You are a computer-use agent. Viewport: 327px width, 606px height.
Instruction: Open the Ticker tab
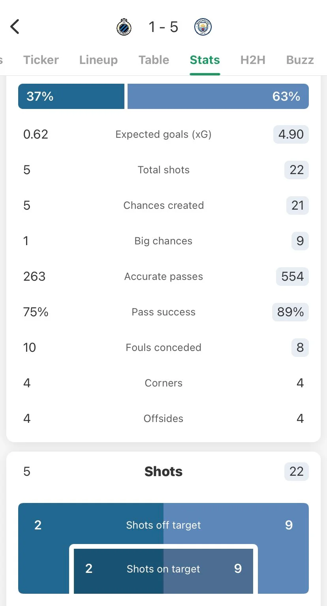click(x=41, y=60)
